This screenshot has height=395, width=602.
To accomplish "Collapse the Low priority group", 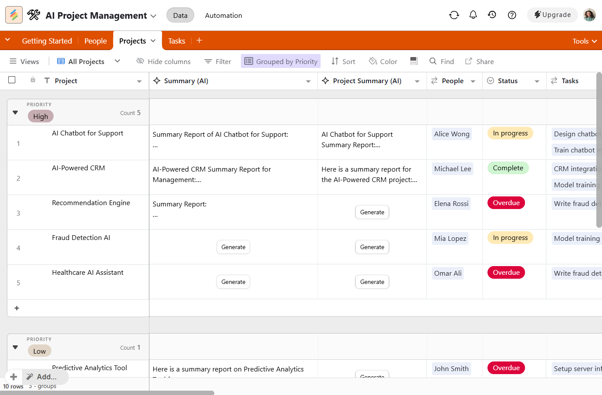I will click(x=15, y=348).
